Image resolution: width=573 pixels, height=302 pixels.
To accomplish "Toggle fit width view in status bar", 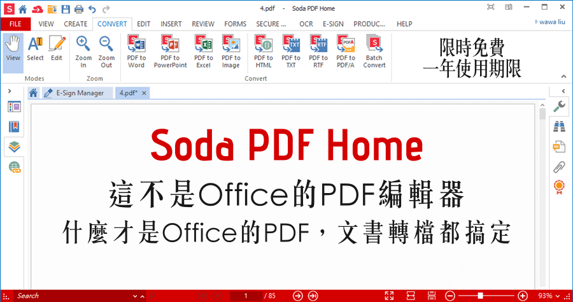I will (411, 296).
